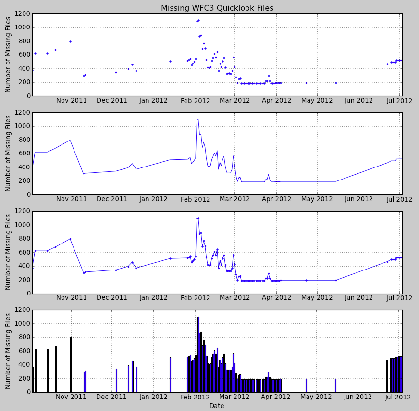This screenshot has width=419, height=411.
Task: Click the isolated late-April data point in top scatter plot
Action: click(x=306, y=83)
